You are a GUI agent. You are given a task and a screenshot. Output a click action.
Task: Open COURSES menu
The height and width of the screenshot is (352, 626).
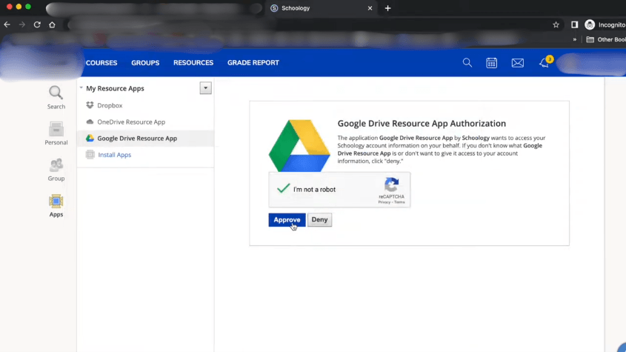(101, 63)
